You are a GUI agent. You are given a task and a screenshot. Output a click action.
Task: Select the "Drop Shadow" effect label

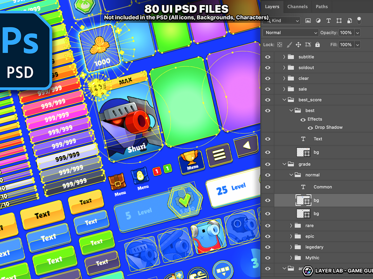pyautogui.click(x=329, y=127)
